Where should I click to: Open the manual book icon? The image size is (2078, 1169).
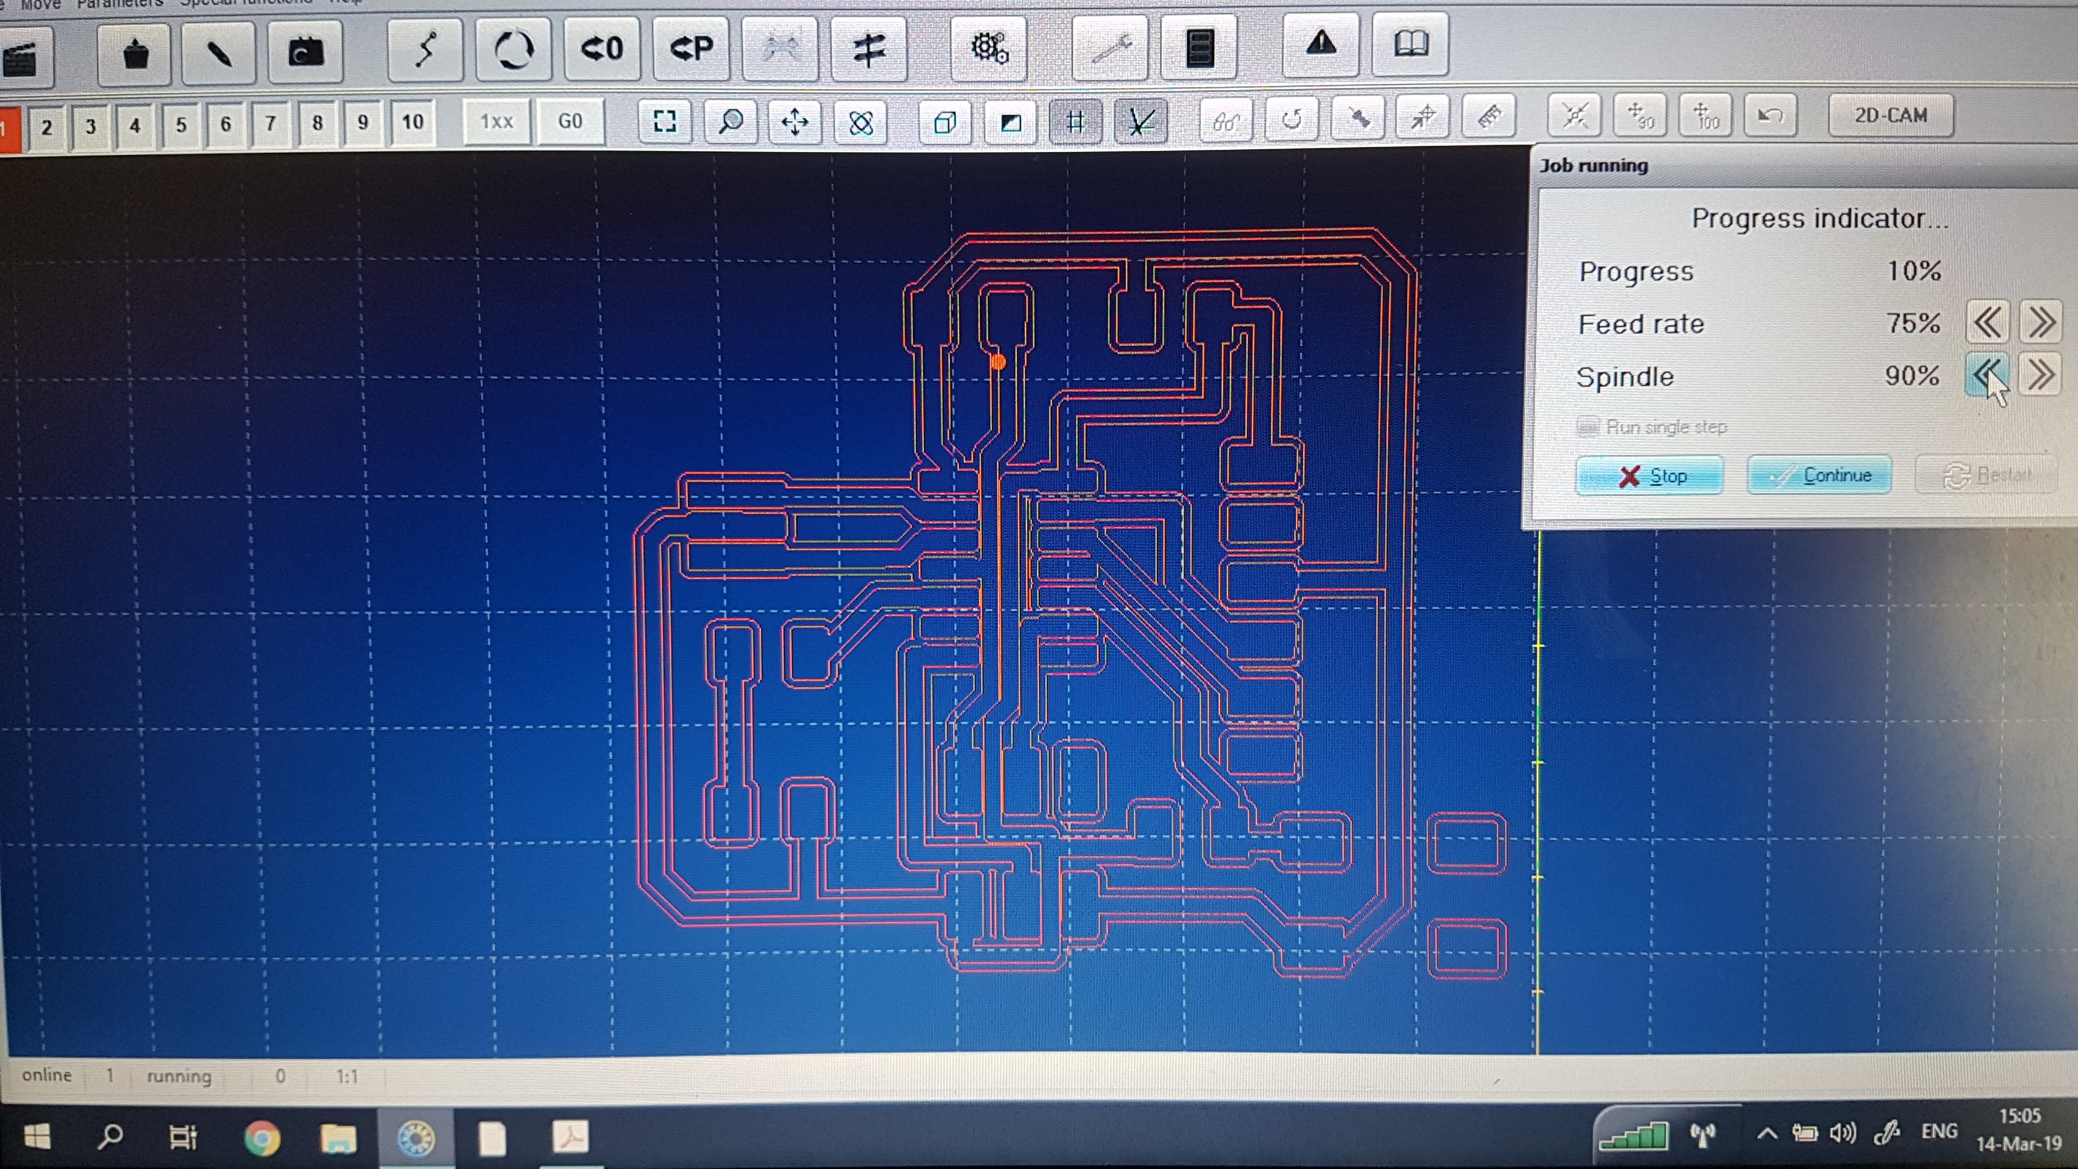point(1410,44)
